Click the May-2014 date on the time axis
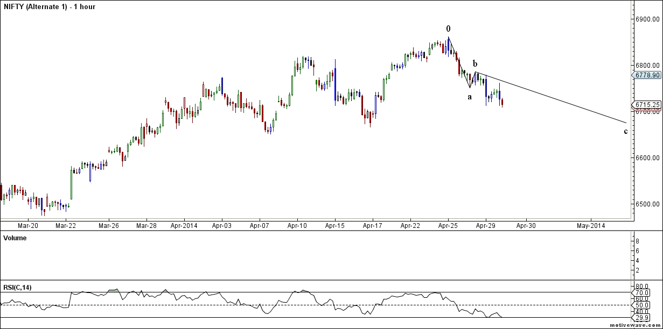The height and width of the screenshot is (329, 663). point(590,226)
